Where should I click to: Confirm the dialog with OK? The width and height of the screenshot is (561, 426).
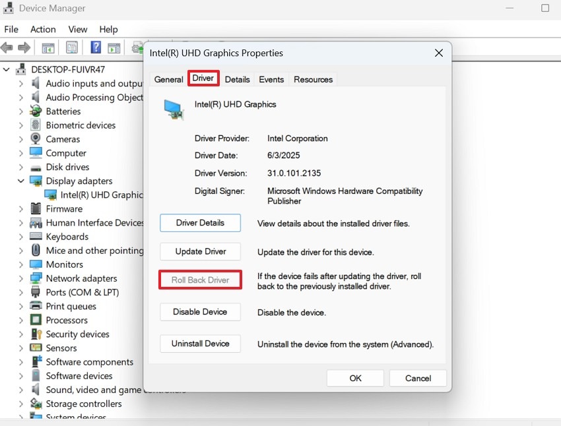[355, 378]
